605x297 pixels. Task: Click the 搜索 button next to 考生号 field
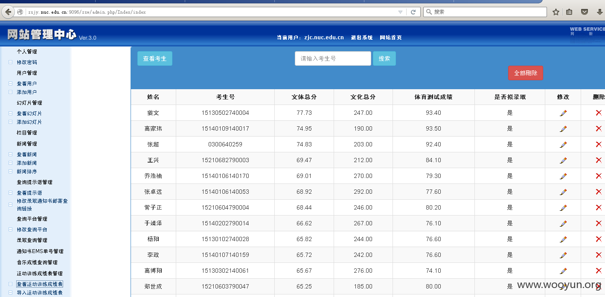[384, 58]
